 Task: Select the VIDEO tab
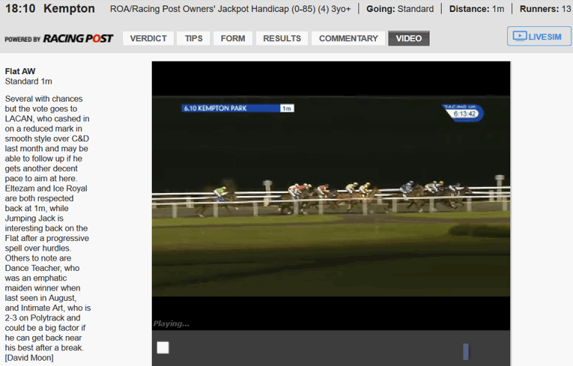point(408,38)
